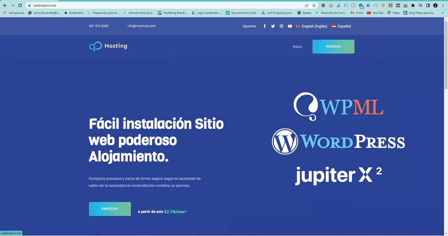Click the browser forward arrow
This screenshot has height=236, width=448.
coord(13,6)
